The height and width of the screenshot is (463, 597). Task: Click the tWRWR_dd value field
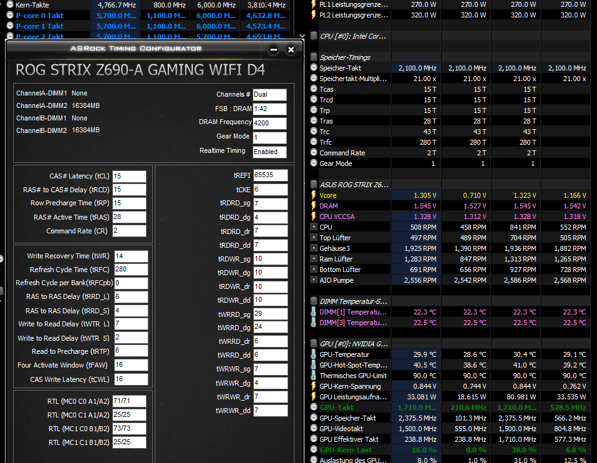[x=270, y=411]
